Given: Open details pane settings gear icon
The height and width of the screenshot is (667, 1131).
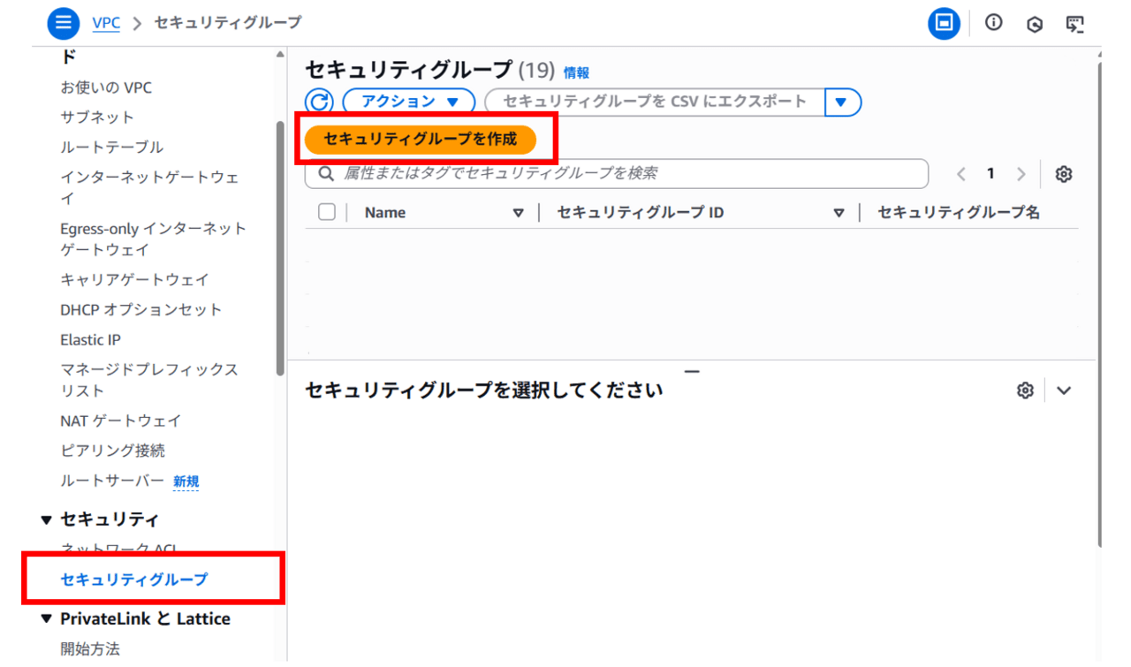Looking at the screenshot, I should [1025, 390].
